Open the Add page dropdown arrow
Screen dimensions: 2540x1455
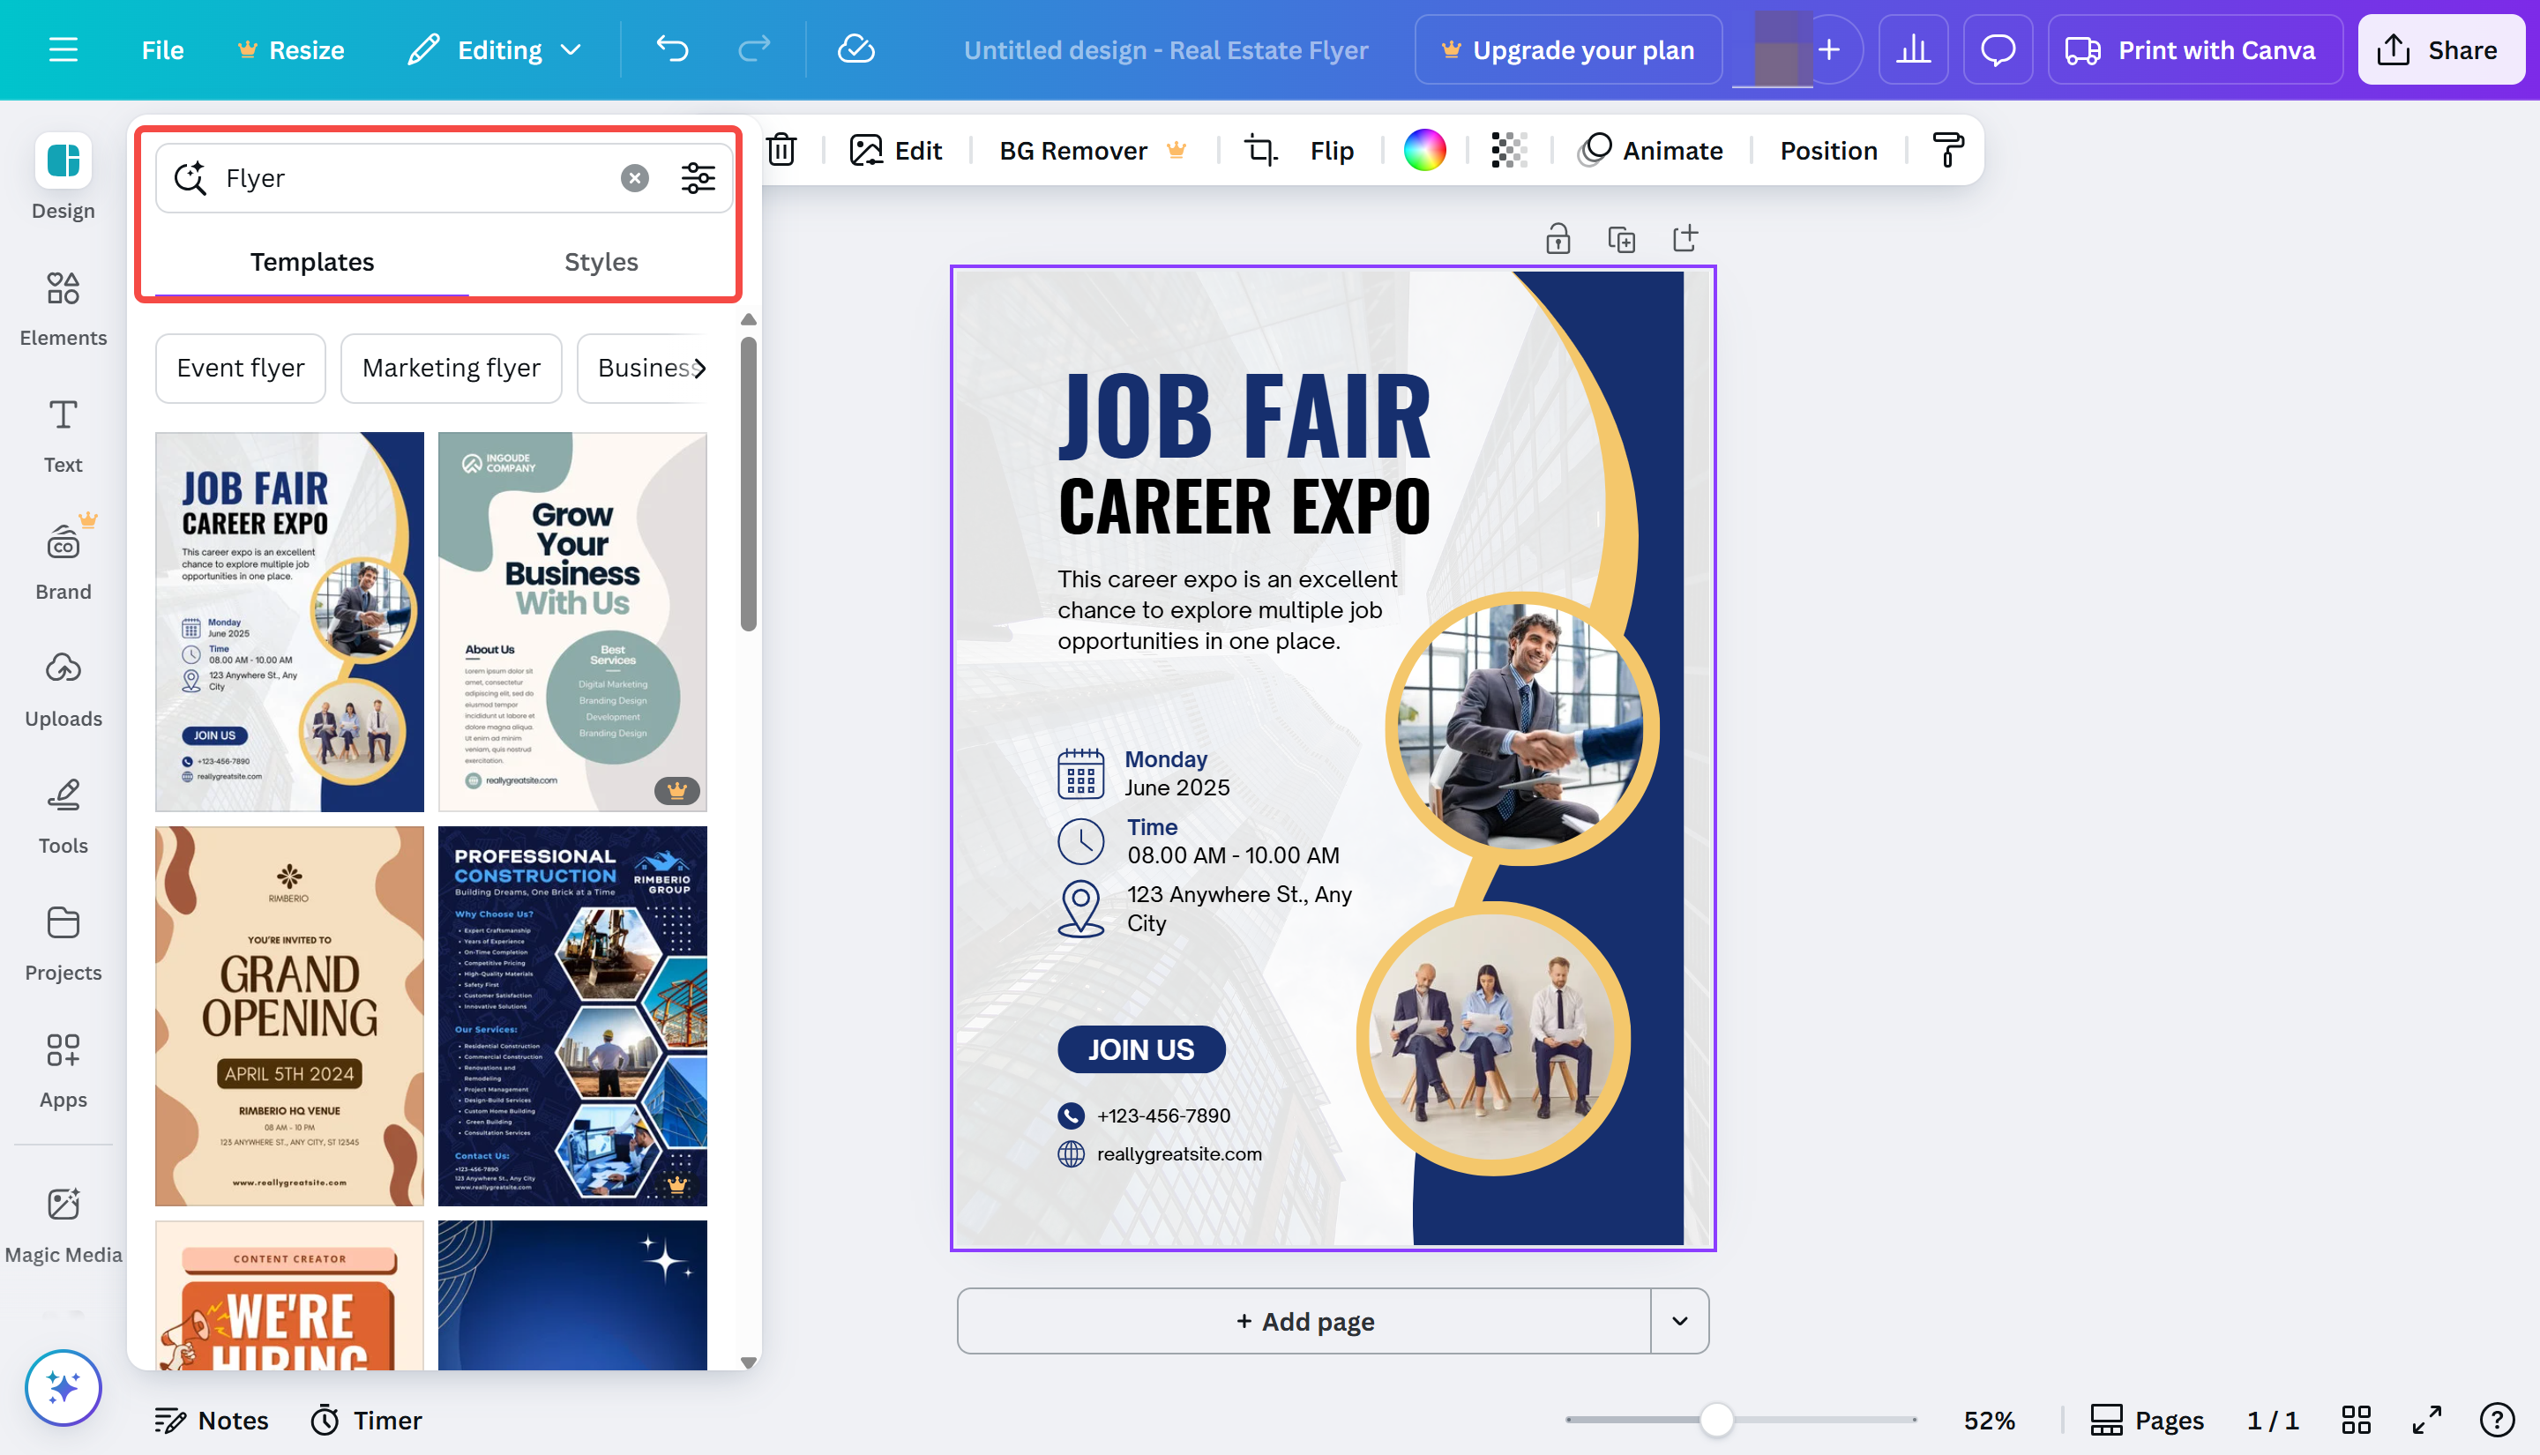(1678, 1321)
